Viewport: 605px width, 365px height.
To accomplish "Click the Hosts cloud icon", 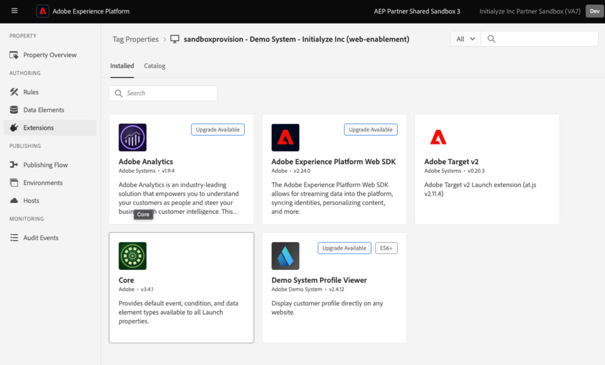I will (x=14, y=200).
